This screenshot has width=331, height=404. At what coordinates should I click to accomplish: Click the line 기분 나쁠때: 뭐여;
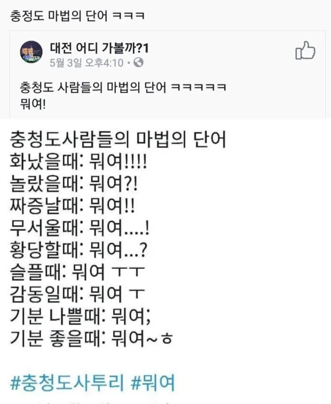tap(80, 316)
